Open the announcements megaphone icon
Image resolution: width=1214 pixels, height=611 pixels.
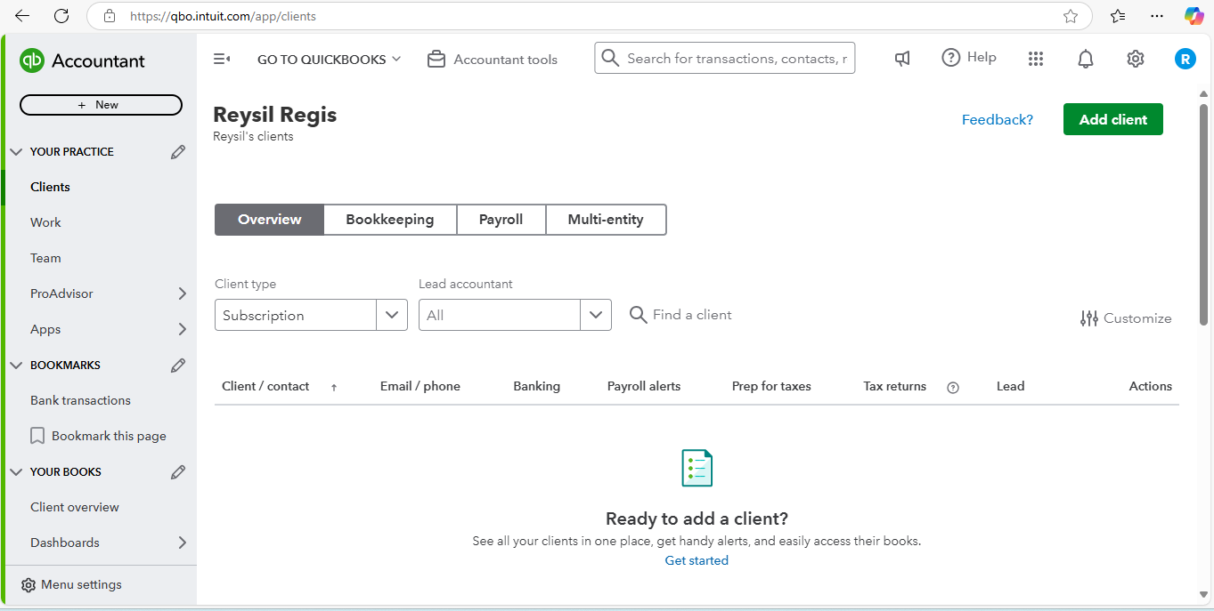click(x=902, y=59)
